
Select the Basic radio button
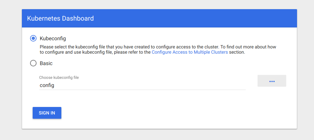pyautogui.click(x=33, y=63)
